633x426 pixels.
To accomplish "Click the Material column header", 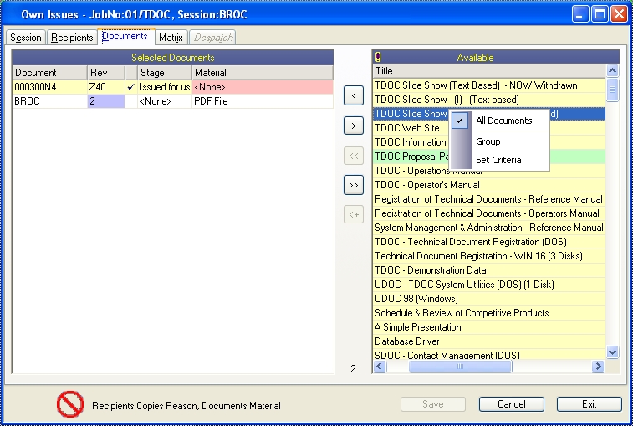I will point(263,73).
